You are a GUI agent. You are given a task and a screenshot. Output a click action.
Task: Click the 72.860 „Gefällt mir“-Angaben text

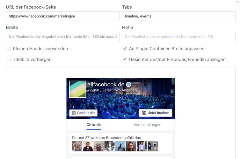(x=112, y=90)
